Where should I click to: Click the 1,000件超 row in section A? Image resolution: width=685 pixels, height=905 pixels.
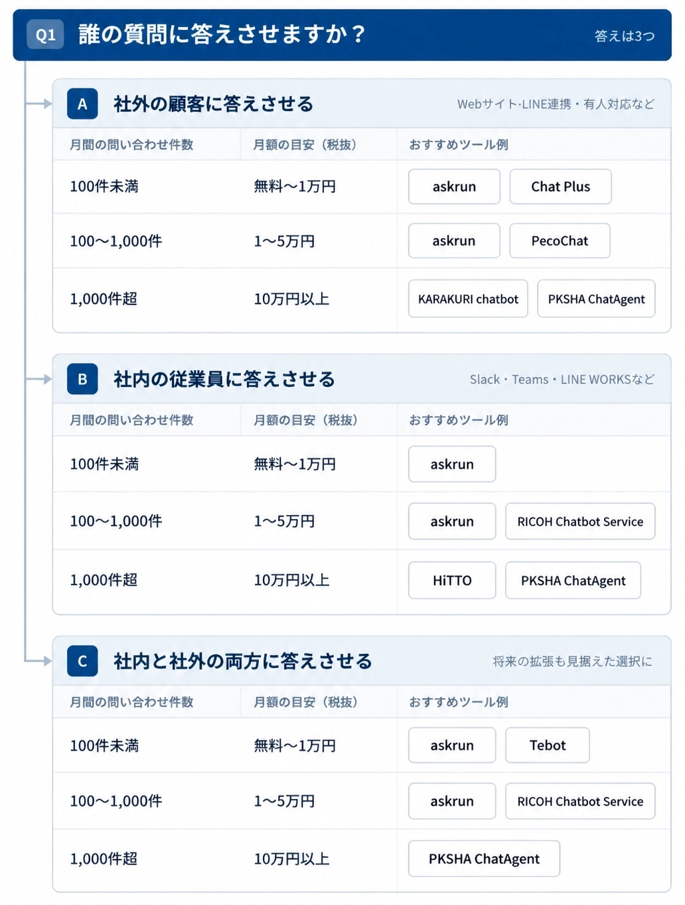[x=362, y=299]
